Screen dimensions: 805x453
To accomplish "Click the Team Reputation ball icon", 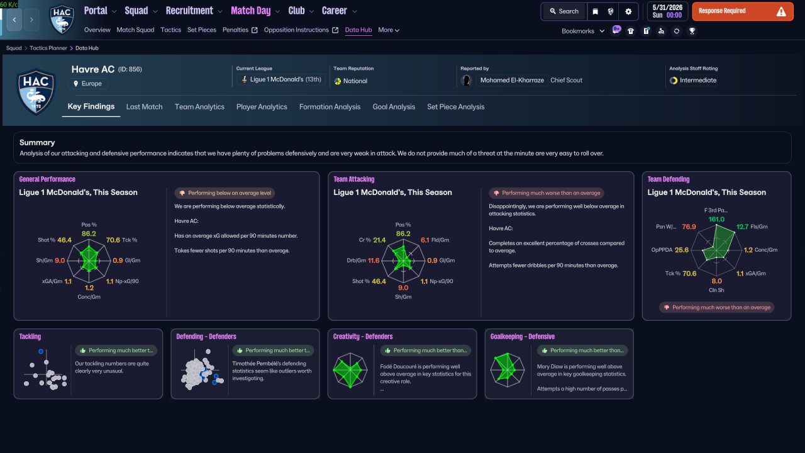I will click(338, 81).
